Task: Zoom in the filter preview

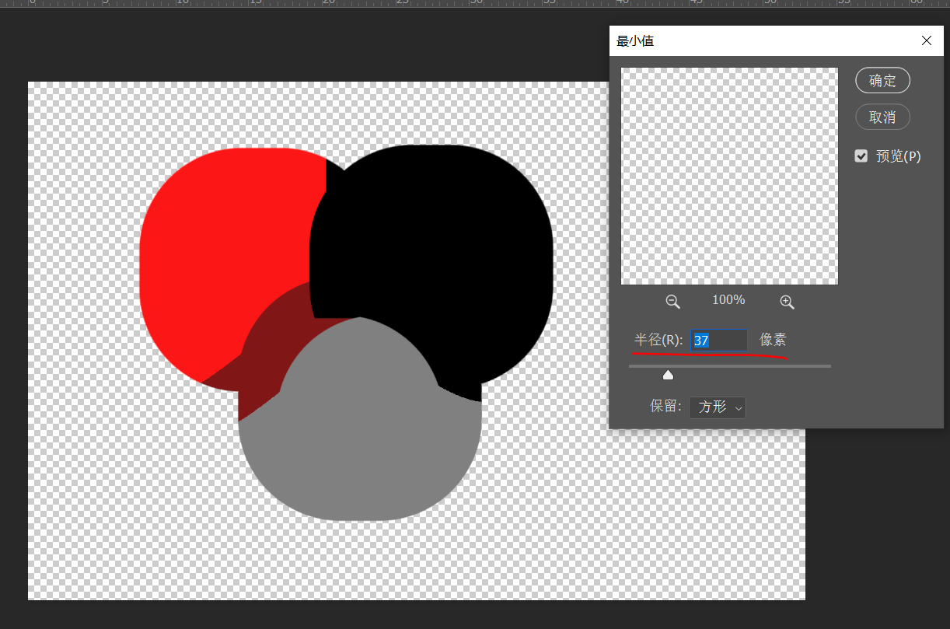Action: click(787, 302)
